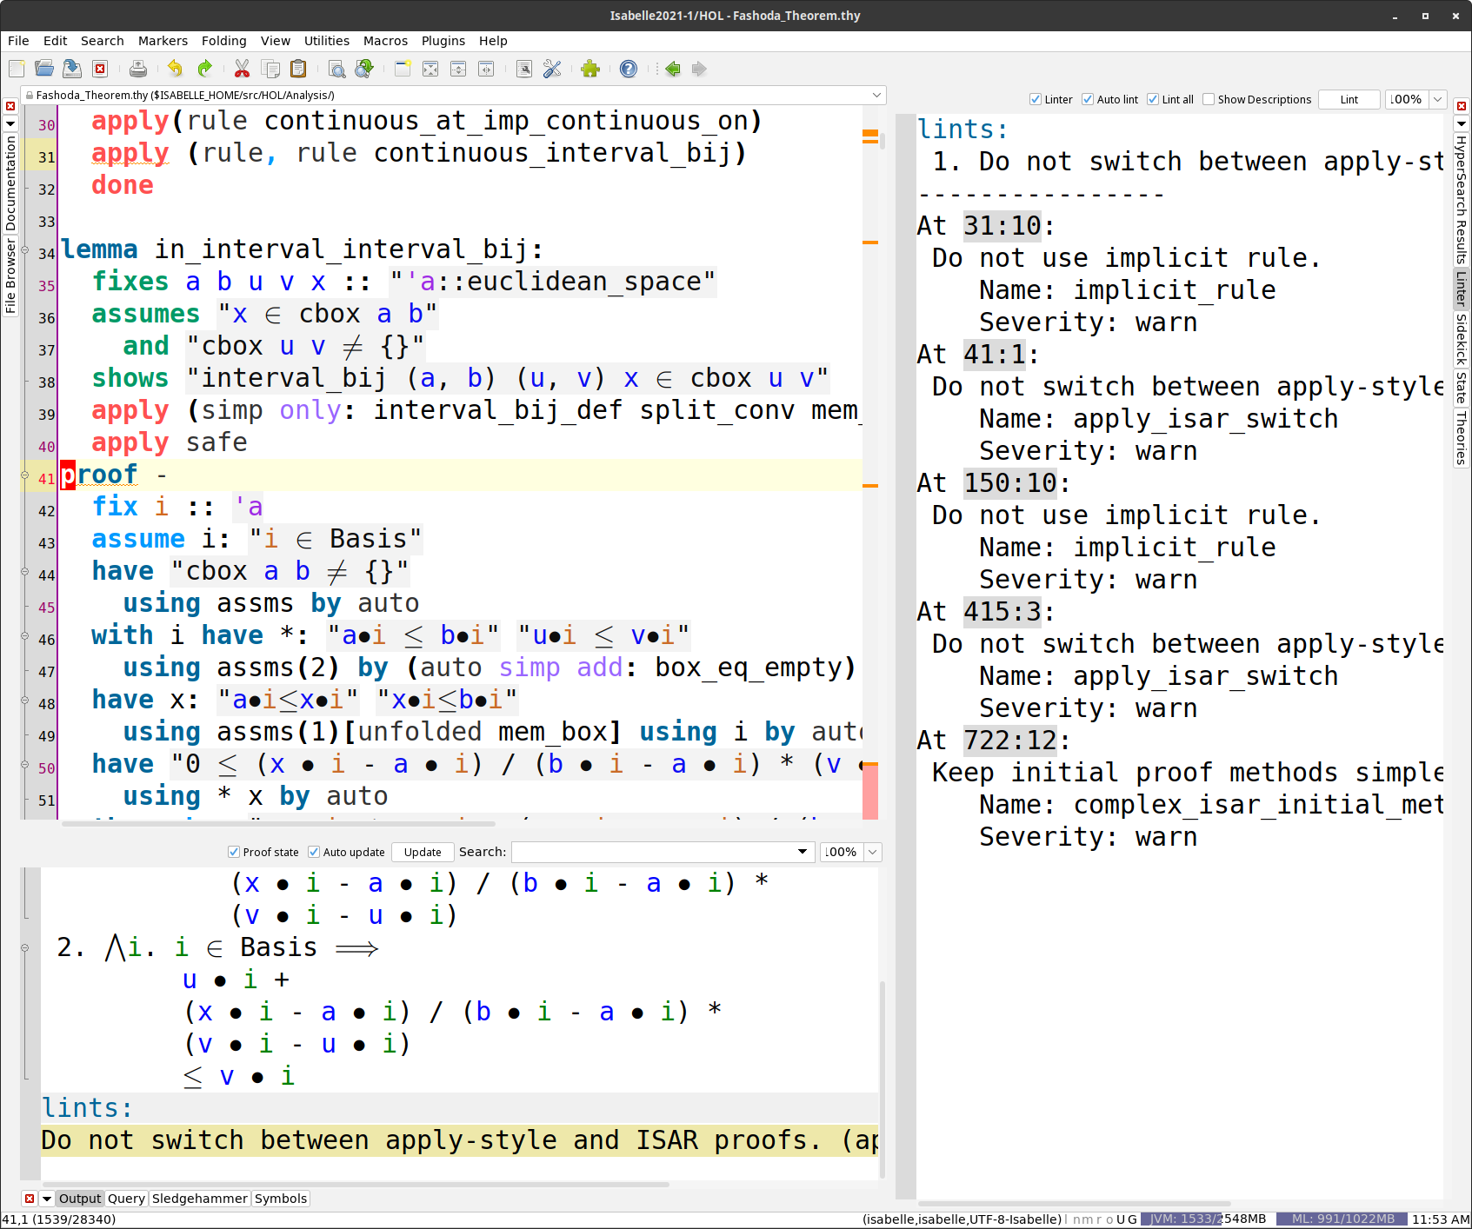The width and height of the screenshot is (1472, 1229).
Task: Click the Cut scissors icon
Action: [x=242, y=69]
